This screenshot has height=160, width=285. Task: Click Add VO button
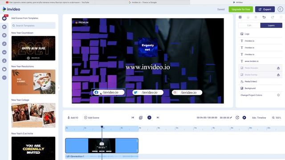point(73,118)
